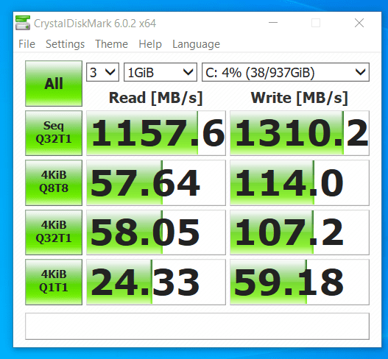This screenshot has width=388, height=359.
Task: Click the Write [MB/s] column header
Action: click(x=300, y=98)
